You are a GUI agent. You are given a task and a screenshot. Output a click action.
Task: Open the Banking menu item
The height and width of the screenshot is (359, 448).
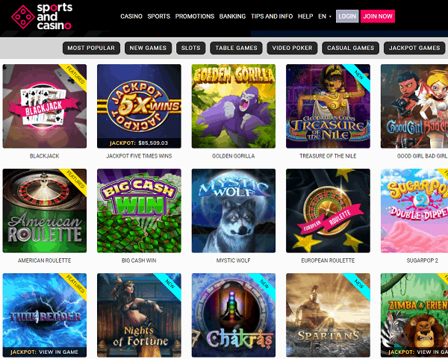click(x=232, y=16)
